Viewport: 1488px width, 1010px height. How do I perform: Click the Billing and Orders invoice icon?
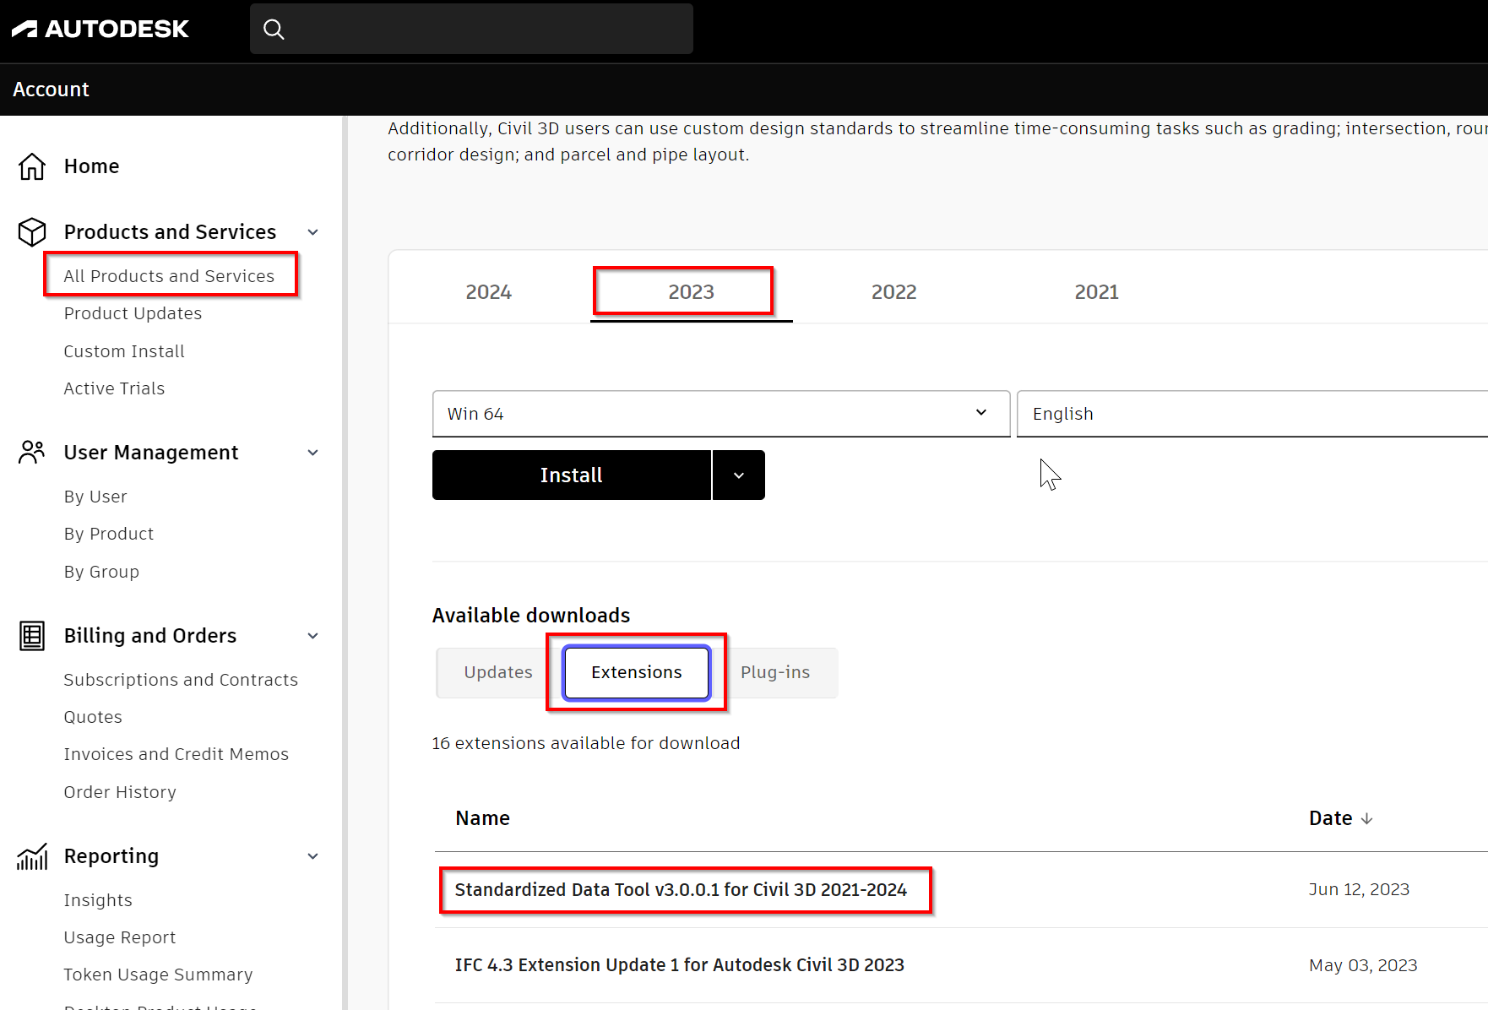pos(31,635)
